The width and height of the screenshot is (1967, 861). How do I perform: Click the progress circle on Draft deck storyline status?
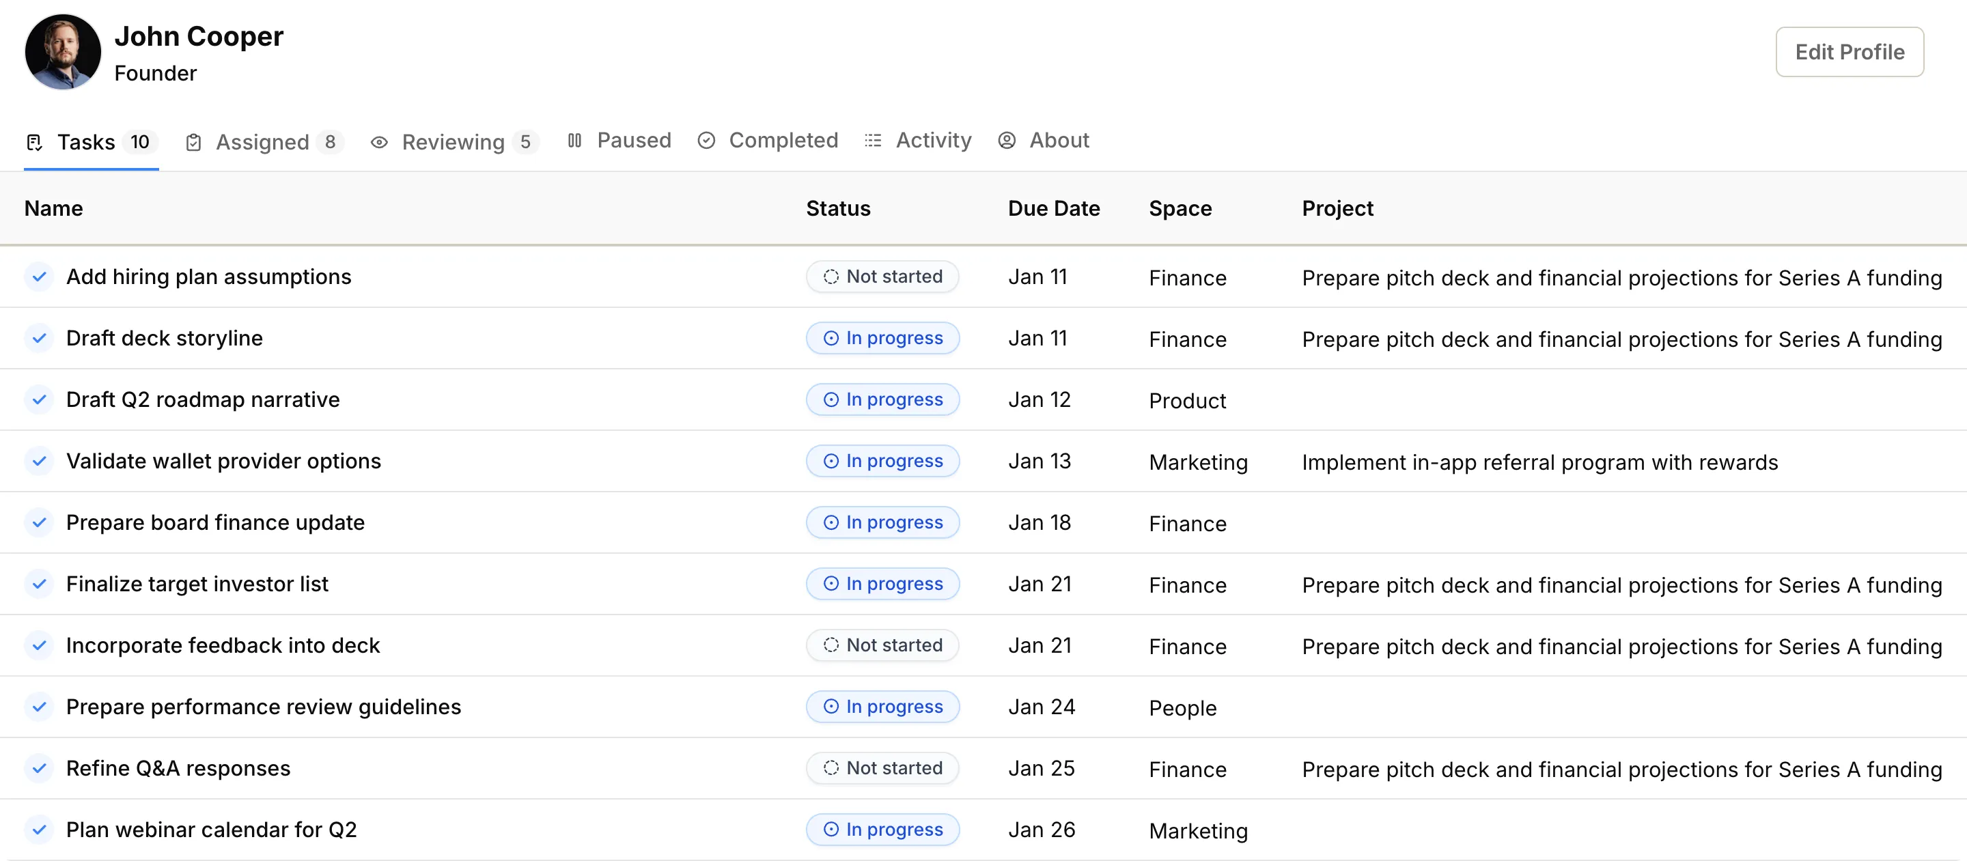[832, 338]
